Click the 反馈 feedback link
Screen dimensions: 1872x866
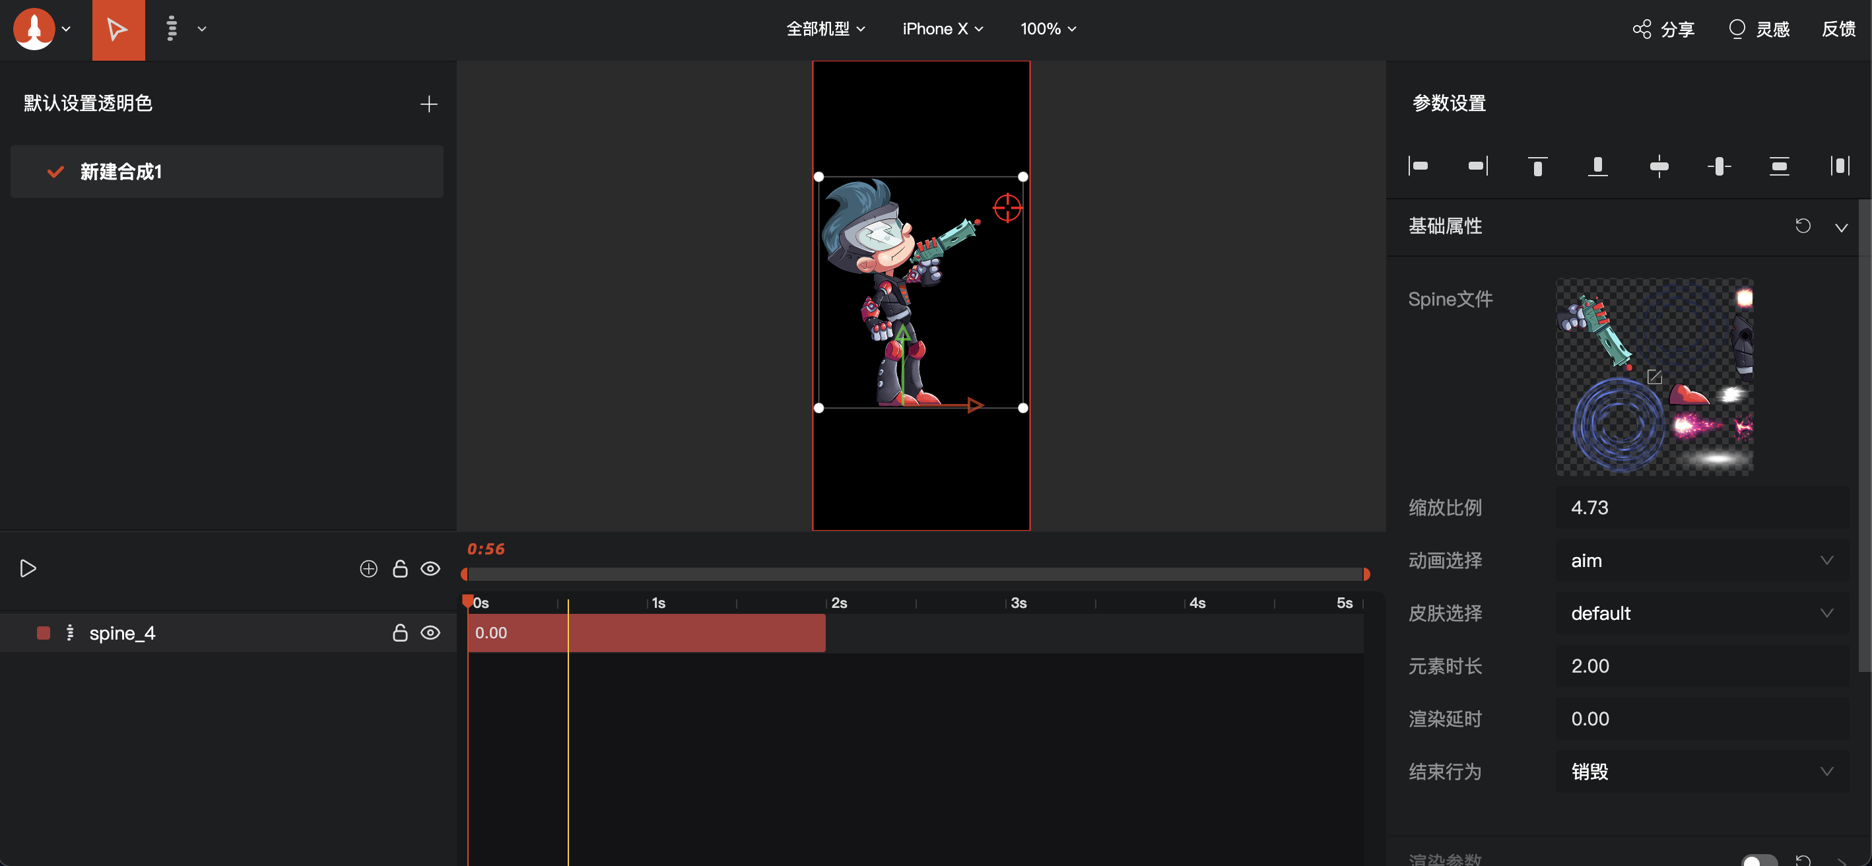coord(1838,29)
